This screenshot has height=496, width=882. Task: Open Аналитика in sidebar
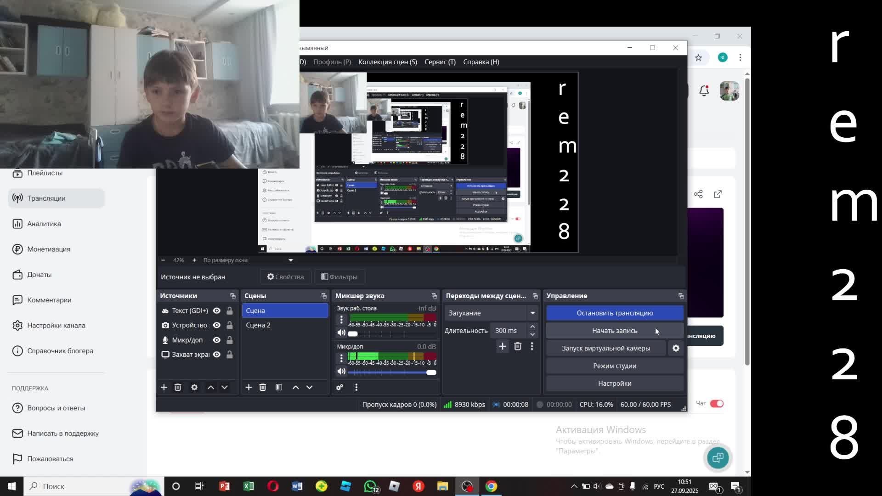[44, 224]
